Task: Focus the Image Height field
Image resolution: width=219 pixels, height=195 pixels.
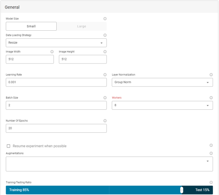Action: (x=83, y=59)
